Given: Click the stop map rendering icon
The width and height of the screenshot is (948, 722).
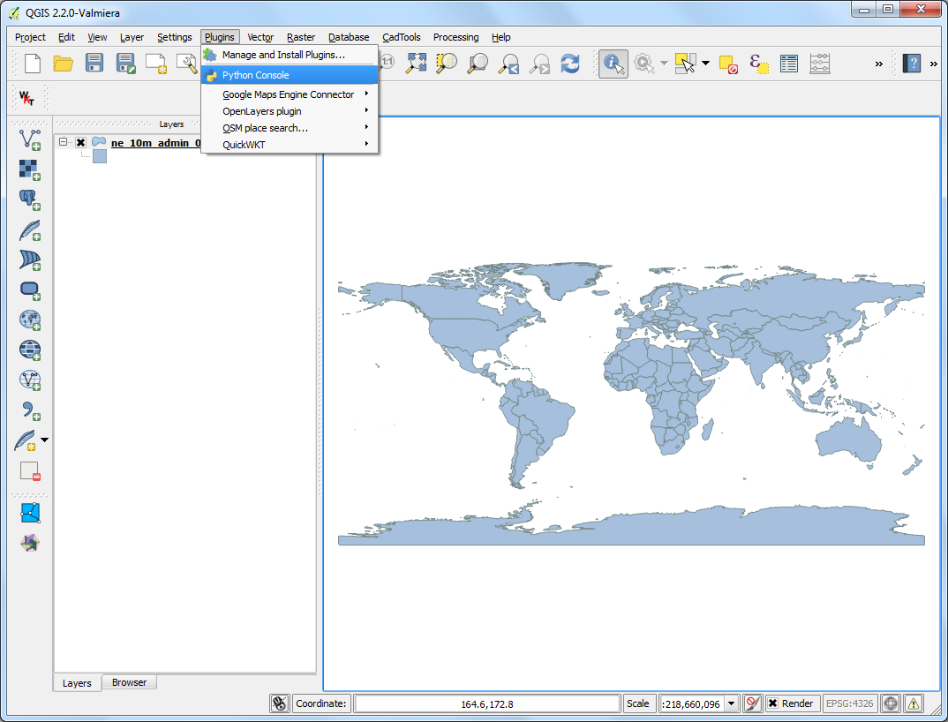Looking at the screenshot, I should (752, 703).
